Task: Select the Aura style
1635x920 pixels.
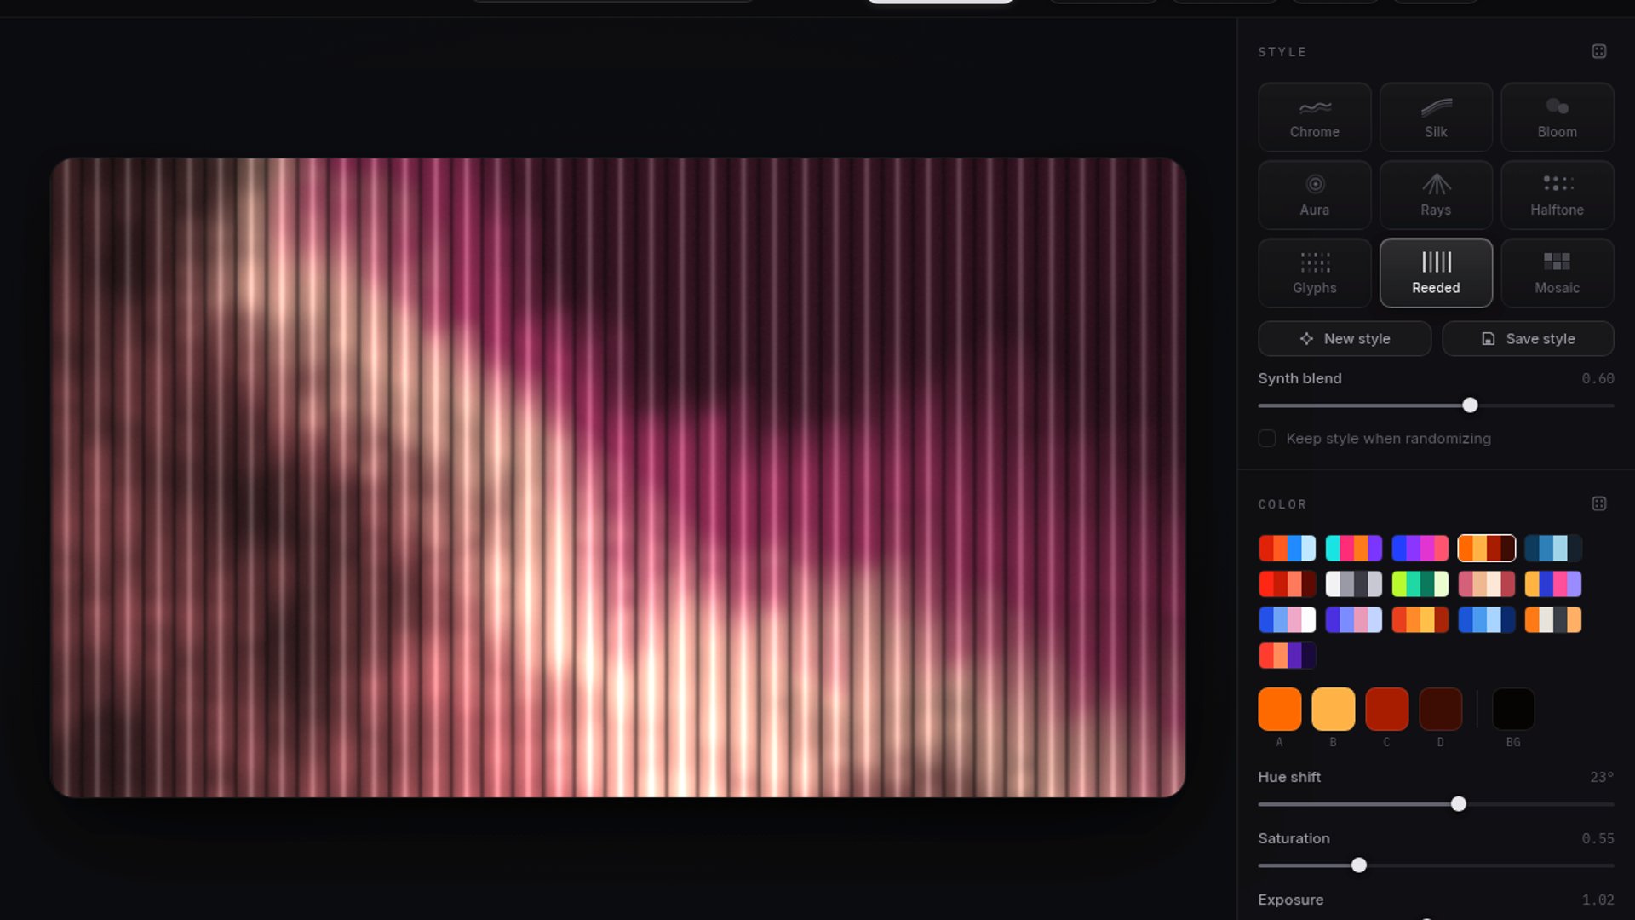Action: coord(1314,195)
